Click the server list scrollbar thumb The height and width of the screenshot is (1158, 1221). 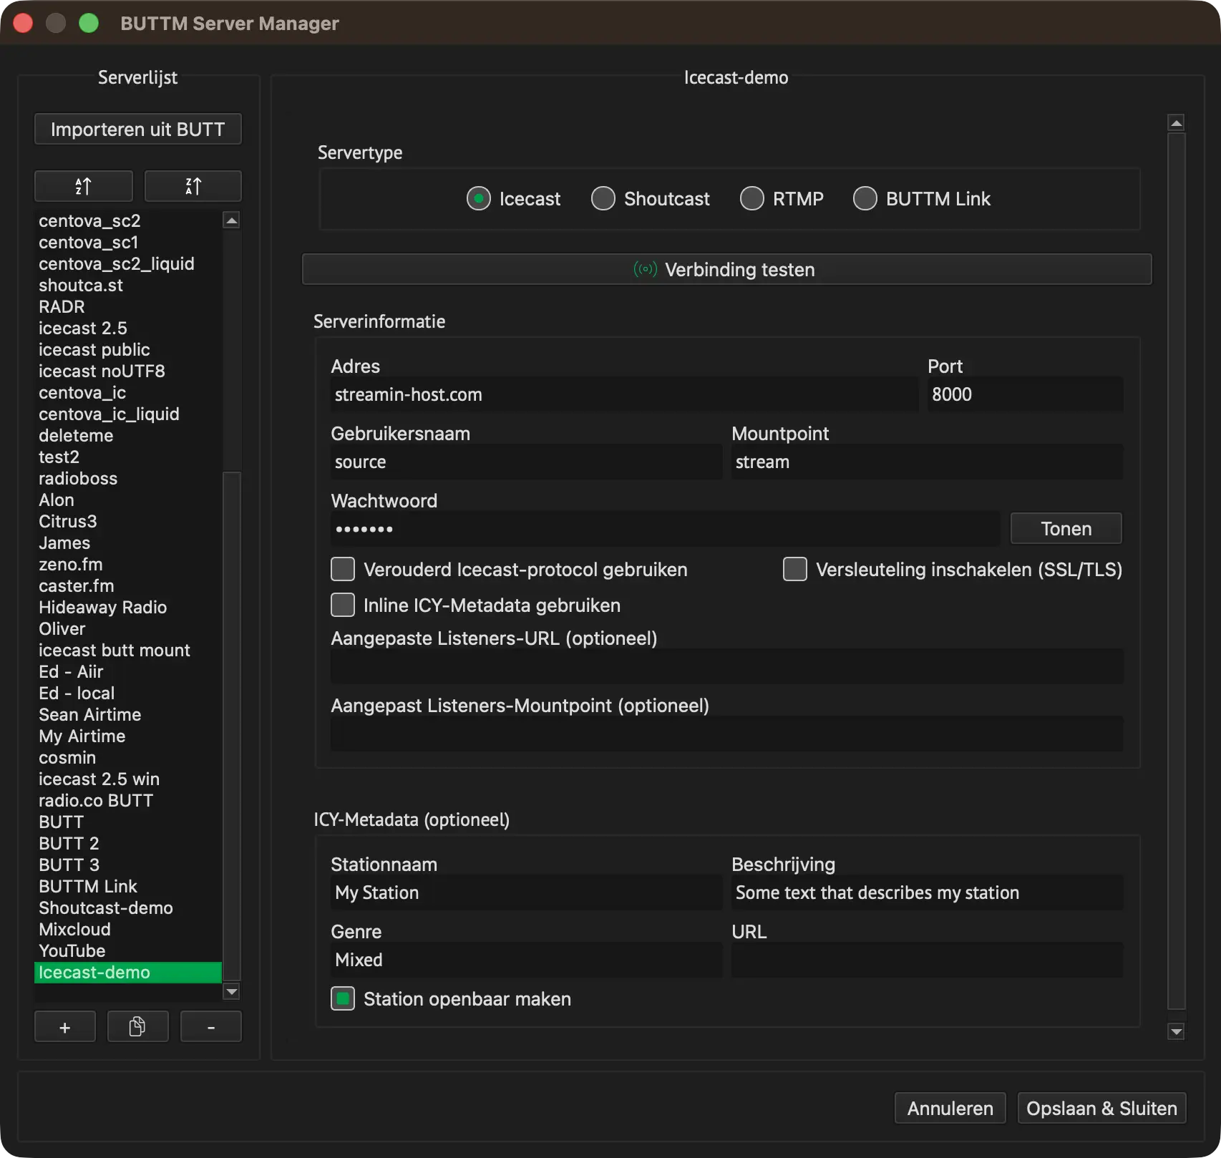tap(232, 726)
